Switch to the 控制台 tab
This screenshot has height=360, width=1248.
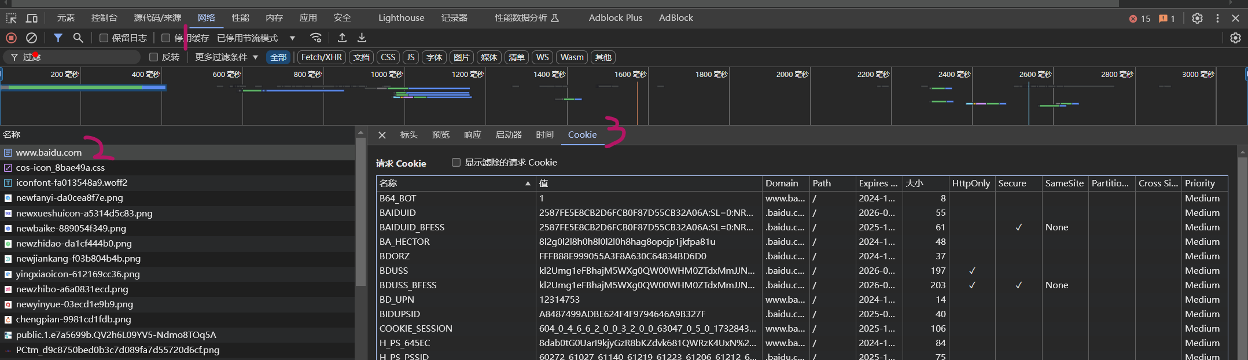(104, 18)
